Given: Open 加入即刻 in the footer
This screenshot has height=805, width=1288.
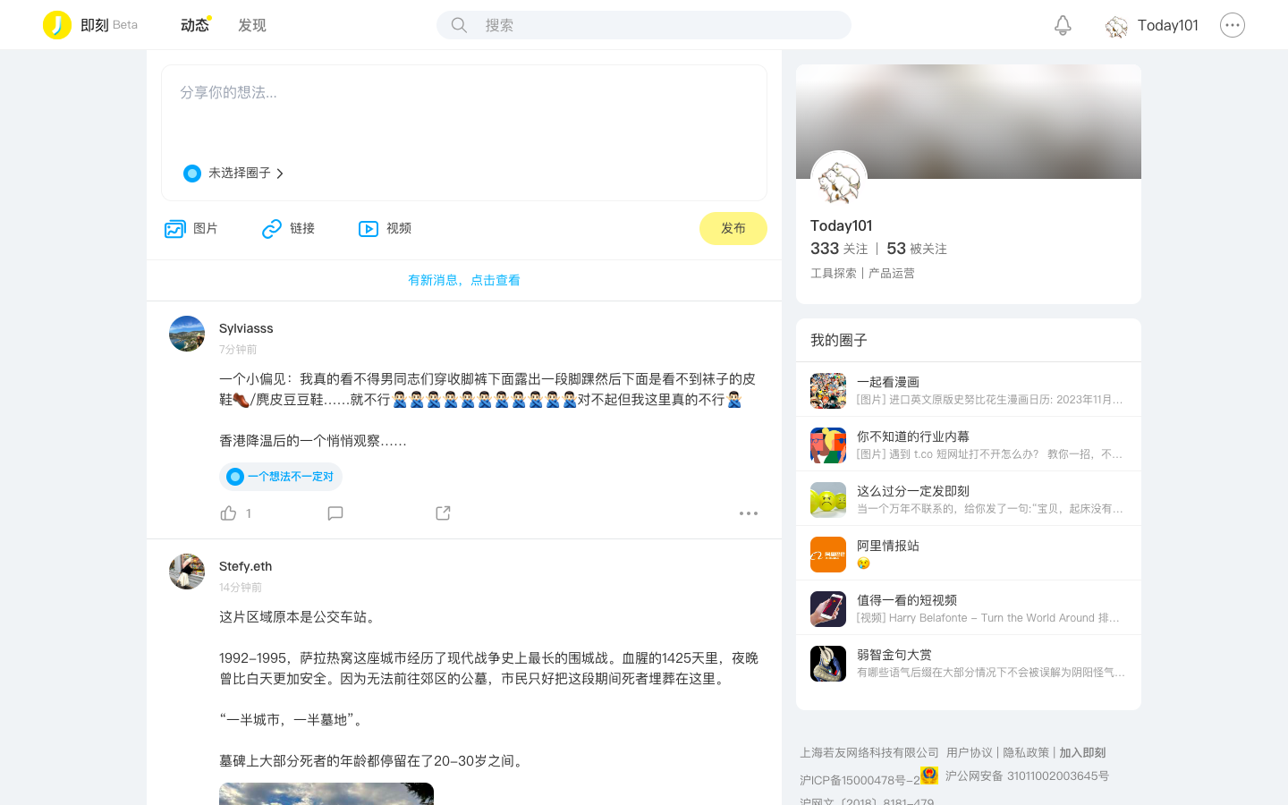Looking at the screenshot, I should (1083, 752).
